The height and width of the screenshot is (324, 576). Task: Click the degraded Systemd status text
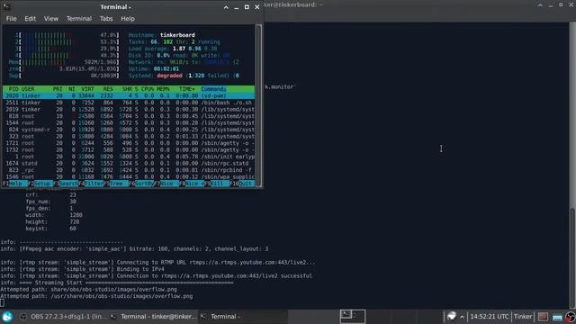(169, 76)
